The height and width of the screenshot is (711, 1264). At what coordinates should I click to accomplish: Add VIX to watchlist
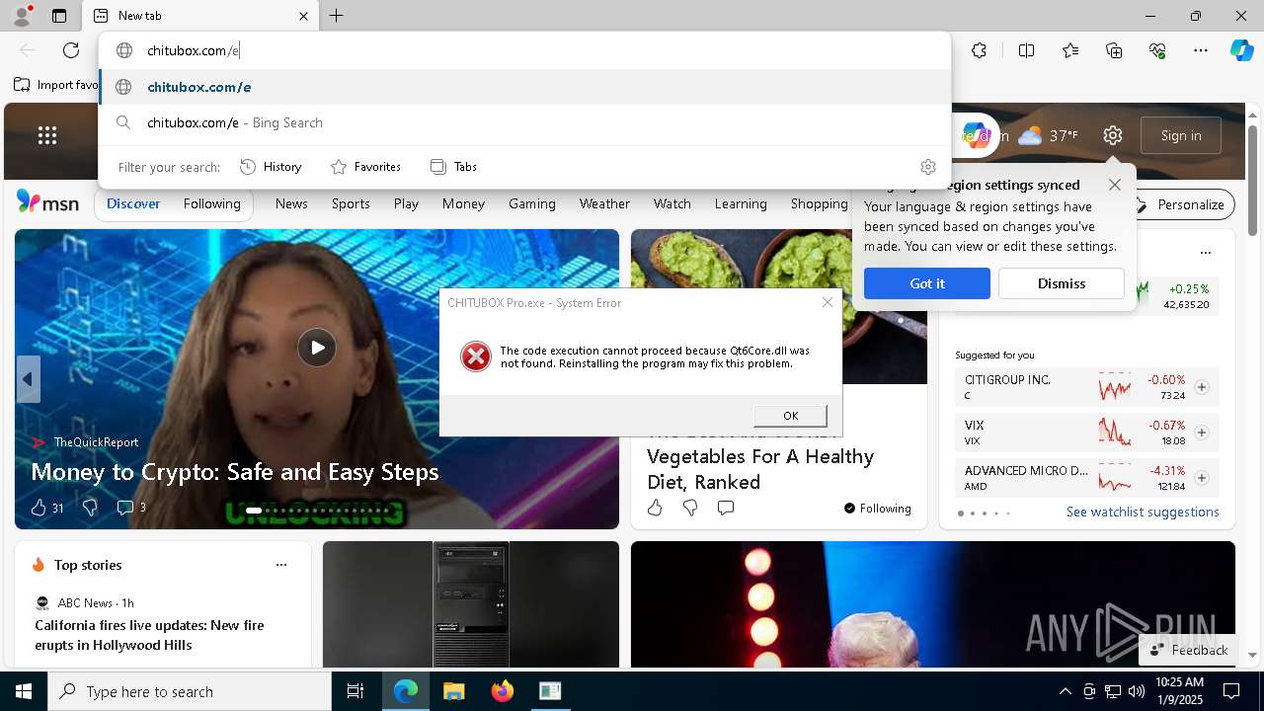[1202, 433]
